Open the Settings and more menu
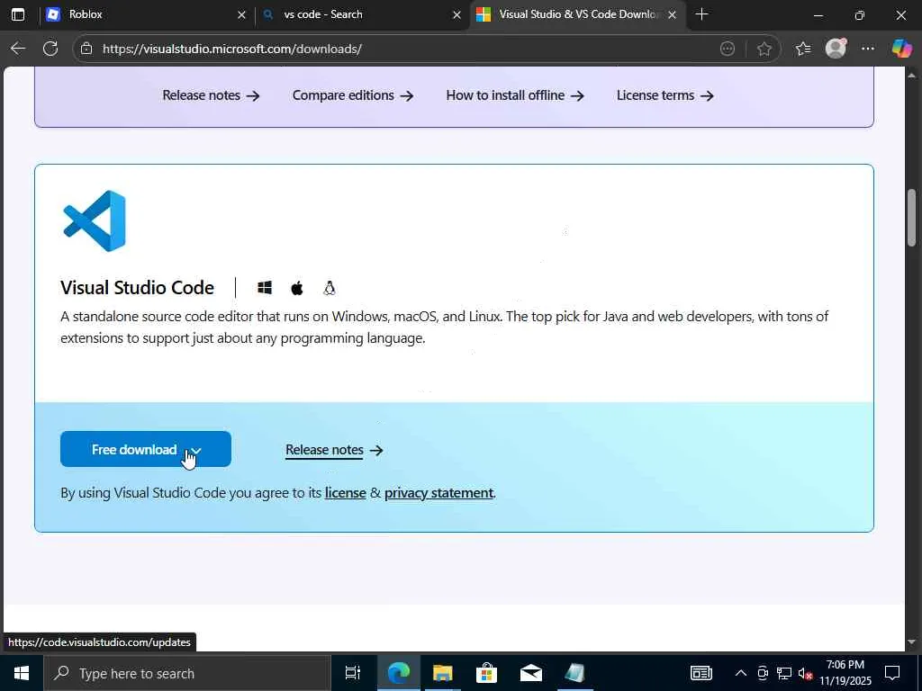The height and width of the screenshot is (691, 922). (868, 49)
